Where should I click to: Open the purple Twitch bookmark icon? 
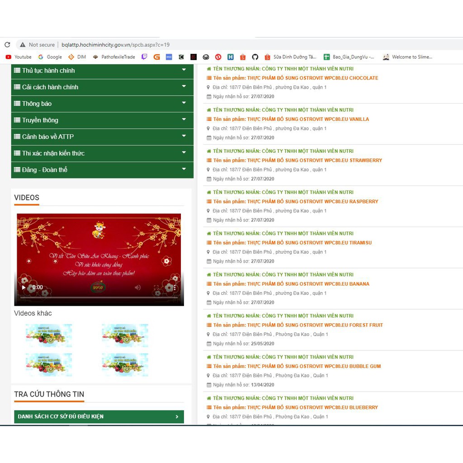click(x=144, y=57)
